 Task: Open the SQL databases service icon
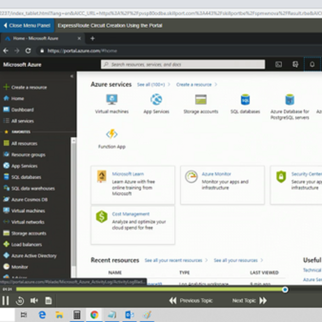(245, 99)
